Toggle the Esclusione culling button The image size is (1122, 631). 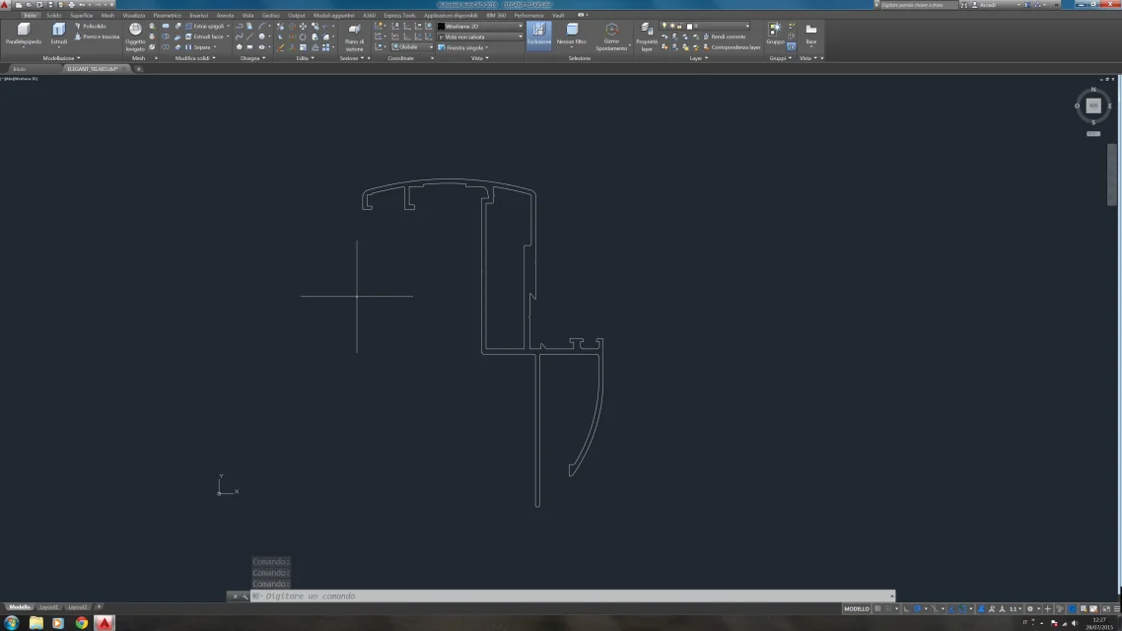539,35
